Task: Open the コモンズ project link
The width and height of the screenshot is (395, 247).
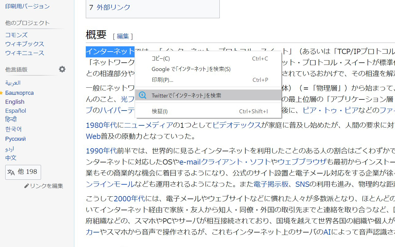Action: (16, 35)
